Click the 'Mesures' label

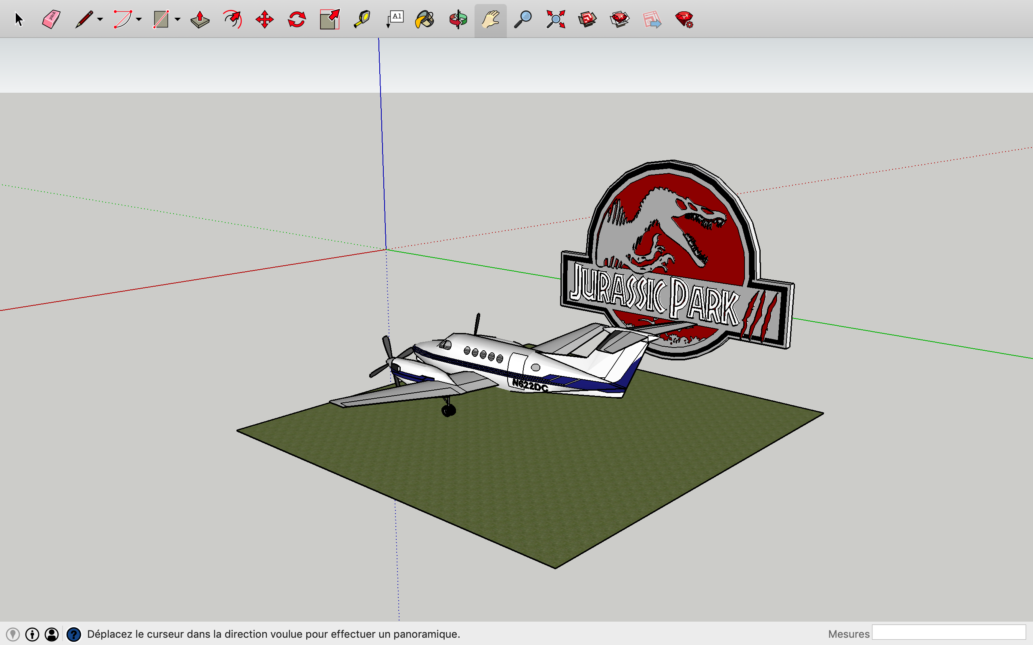tap(849, 634)
